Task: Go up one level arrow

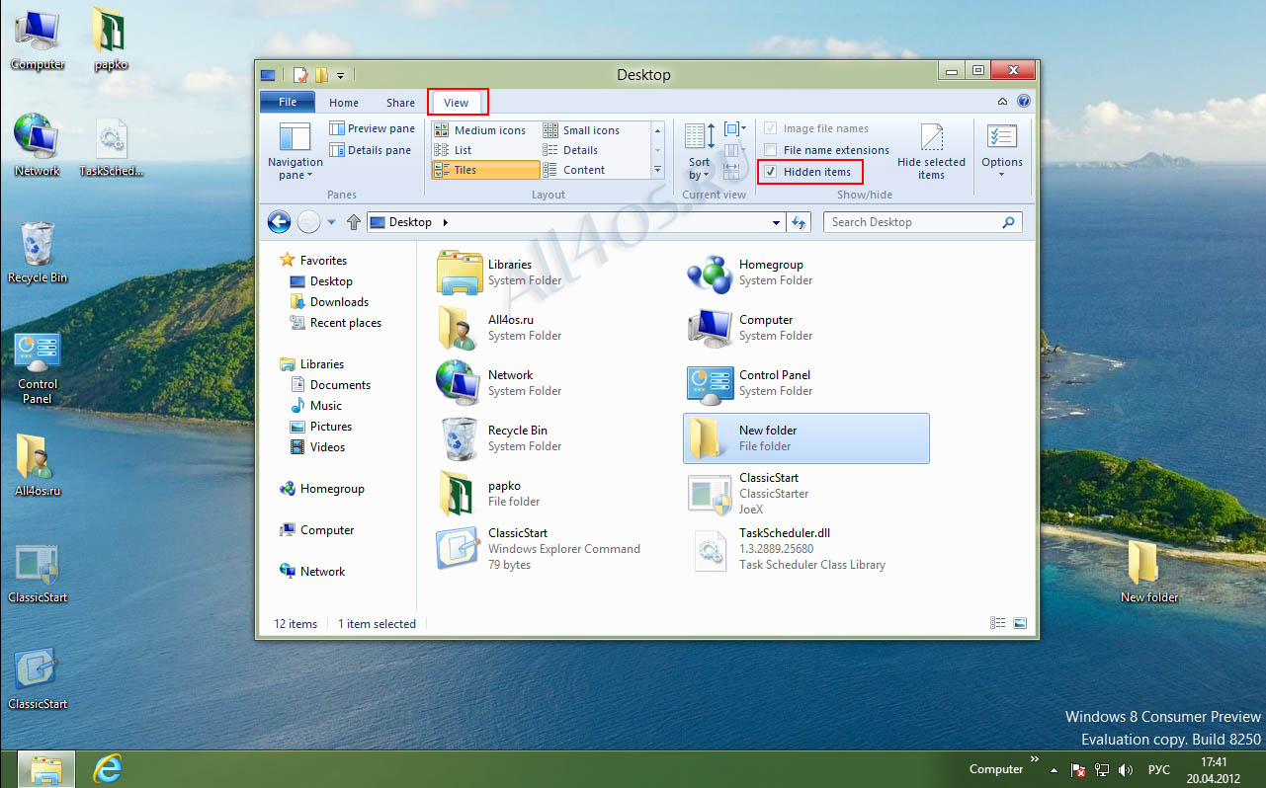Action: [x=353, y=222]
